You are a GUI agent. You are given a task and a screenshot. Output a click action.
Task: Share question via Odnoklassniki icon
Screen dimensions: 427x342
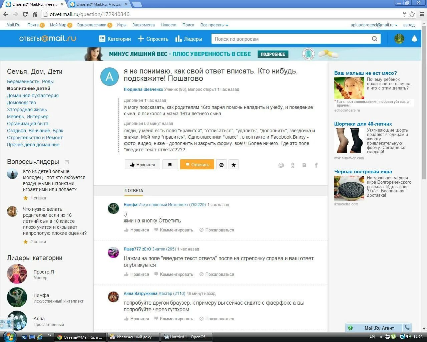point(293,165)
